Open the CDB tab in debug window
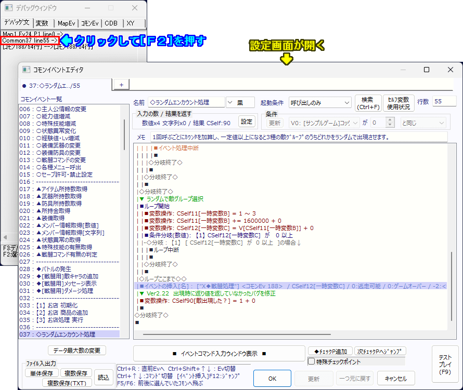 coord(112,23)
